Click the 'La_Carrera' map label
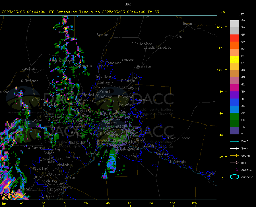Screen dimensions: 256x207 click(35, 148)
